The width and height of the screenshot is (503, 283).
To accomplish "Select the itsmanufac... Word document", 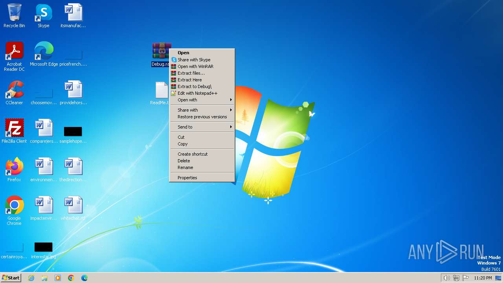I will pyautogui.click(x=73, y=16).
